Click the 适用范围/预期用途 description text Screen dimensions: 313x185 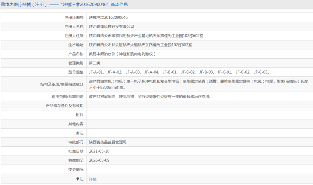(150, 97)
